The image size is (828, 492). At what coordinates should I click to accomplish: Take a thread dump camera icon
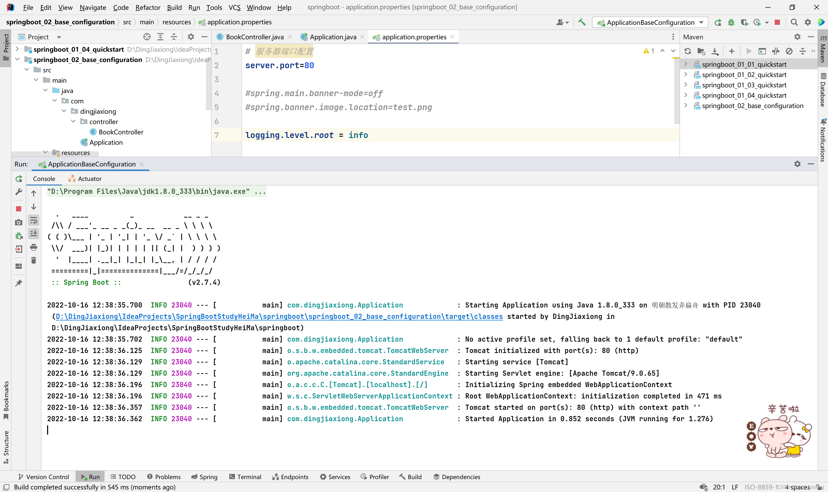point(19,222)
